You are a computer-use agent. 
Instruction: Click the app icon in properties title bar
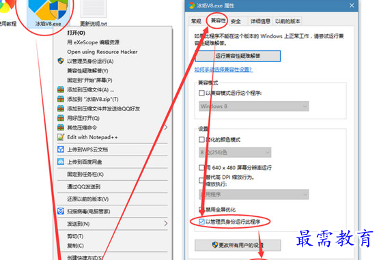pyautogui.click(x=192, y=5)
